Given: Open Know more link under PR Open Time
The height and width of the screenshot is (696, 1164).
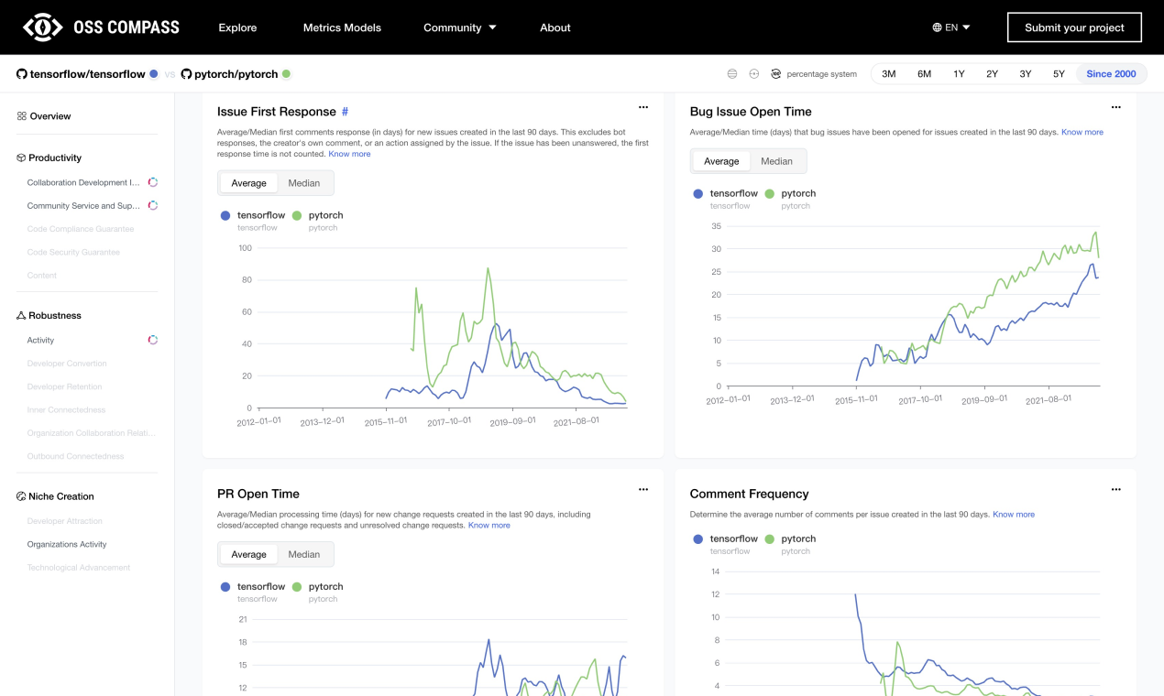Looking at the screenshot, I should click(489, 526).
